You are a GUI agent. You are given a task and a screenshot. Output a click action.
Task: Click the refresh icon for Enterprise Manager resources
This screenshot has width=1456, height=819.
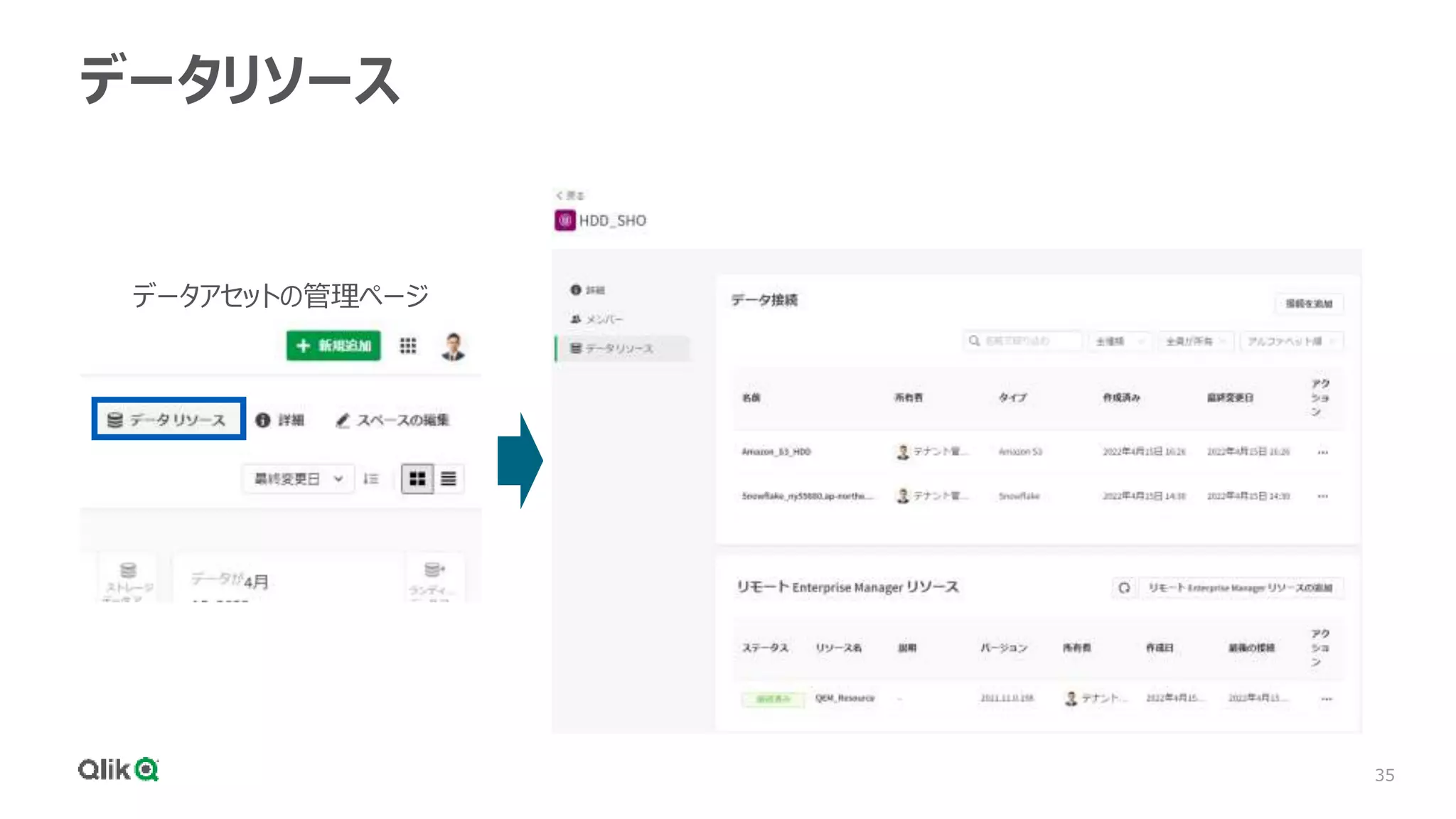pos(1124,588)
